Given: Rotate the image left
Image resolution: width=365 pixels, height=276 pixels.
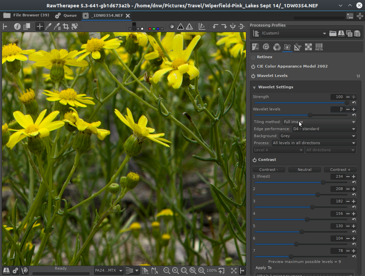Looking at the screenshot, I should point(215,26).
